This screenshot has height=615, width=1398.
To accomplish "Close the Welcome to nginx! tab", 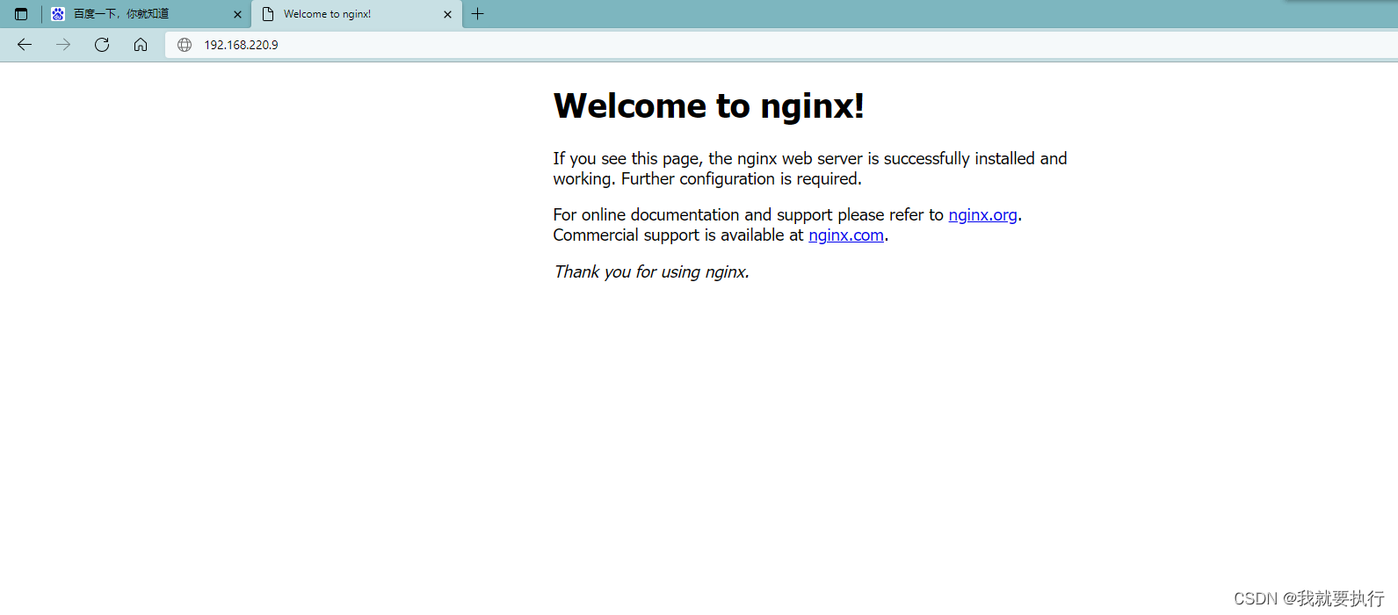I will click(447, 14).
